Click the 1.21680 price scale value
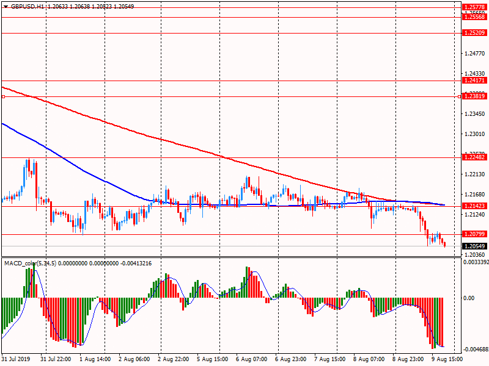Screen dimensions: 489x366 [x=475, y=195]
